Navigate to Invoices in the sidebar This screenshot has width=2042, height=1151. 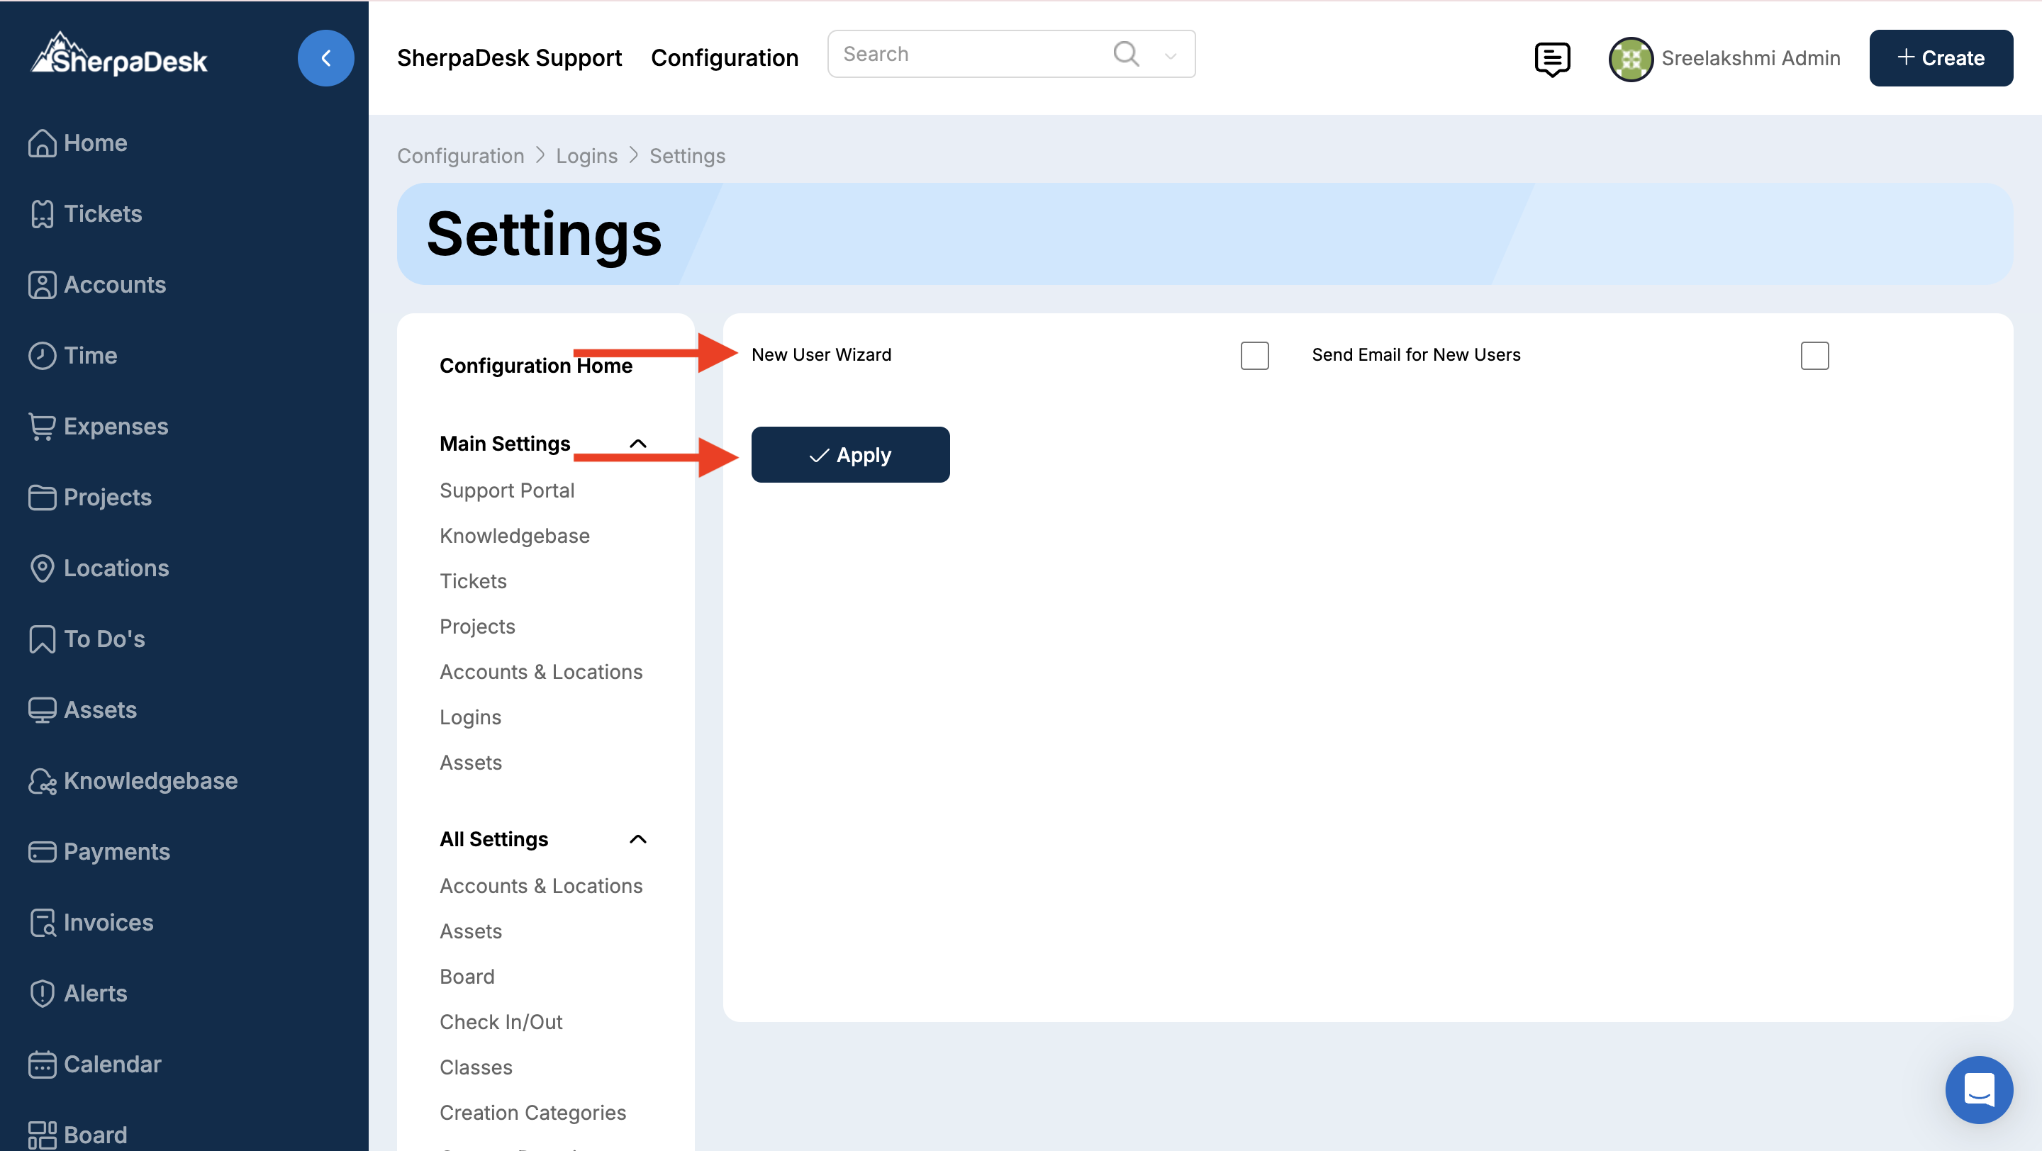[108, 923]
